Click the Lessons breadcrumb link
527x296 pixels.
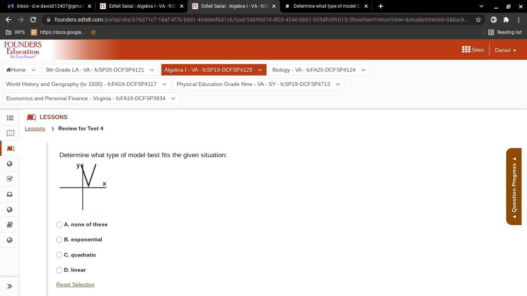point(34,128)
